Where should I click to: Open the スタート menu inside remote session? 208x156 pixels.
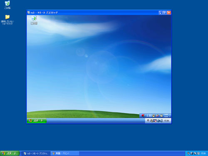coord(37,121)
